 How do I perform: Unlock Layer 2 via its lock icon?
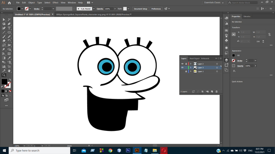(x=186, y=64)
